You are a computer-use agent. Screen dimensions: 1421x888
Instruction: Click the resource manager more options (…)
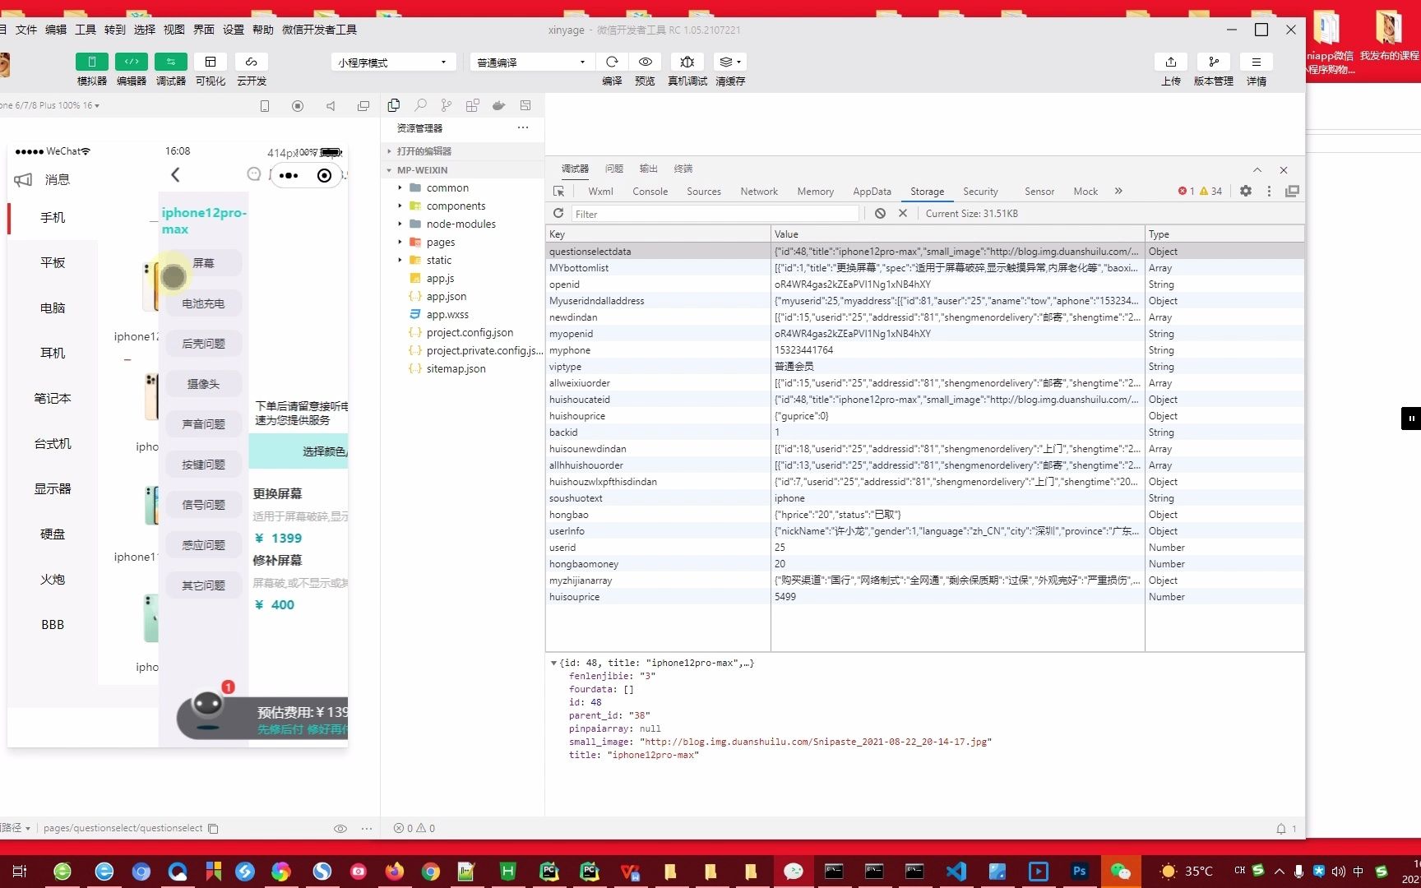[523, 127]
